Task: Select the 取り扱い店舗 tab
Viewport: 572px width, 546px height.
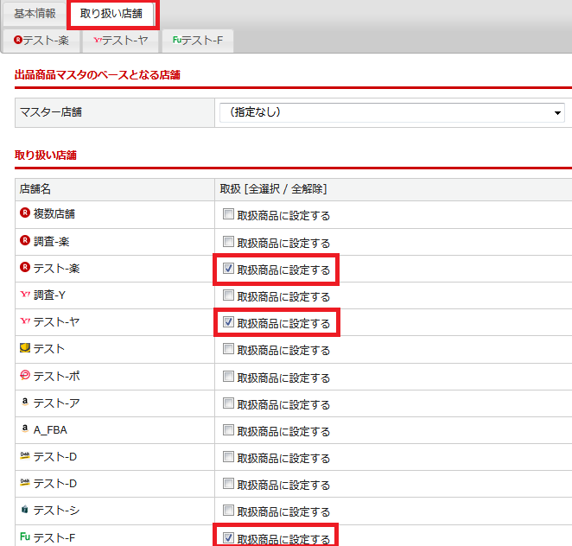Action: pos(111,14)
